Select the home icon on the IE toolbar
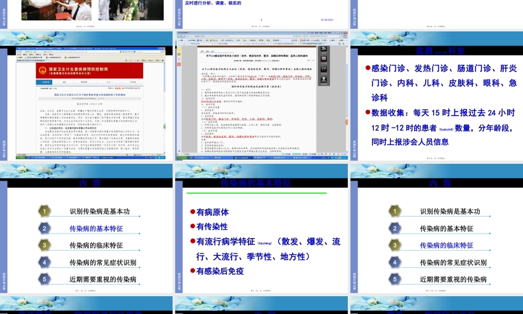This screenshot has width=523, height=314. (127, 60)
